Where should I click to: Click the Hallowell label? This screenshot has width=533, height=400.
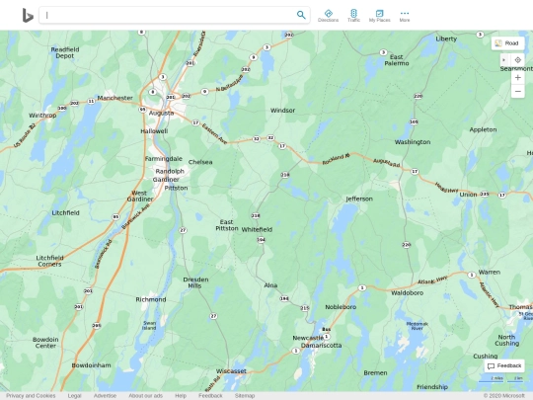click(x=154, y=131)
